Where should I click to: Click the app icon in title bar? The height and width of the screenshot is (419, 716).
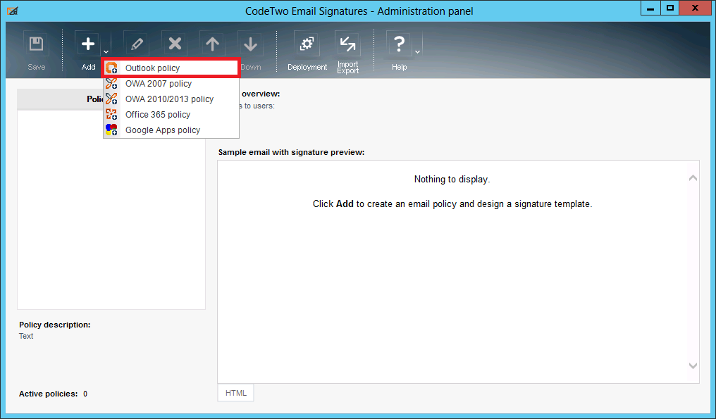click(12, 11)
